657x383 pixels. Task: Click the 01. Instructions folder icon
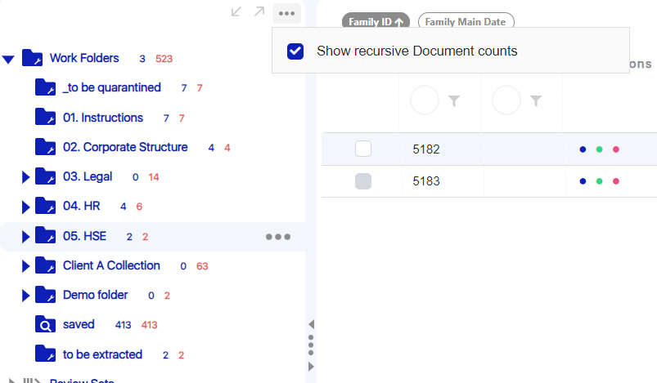point(46,118)
